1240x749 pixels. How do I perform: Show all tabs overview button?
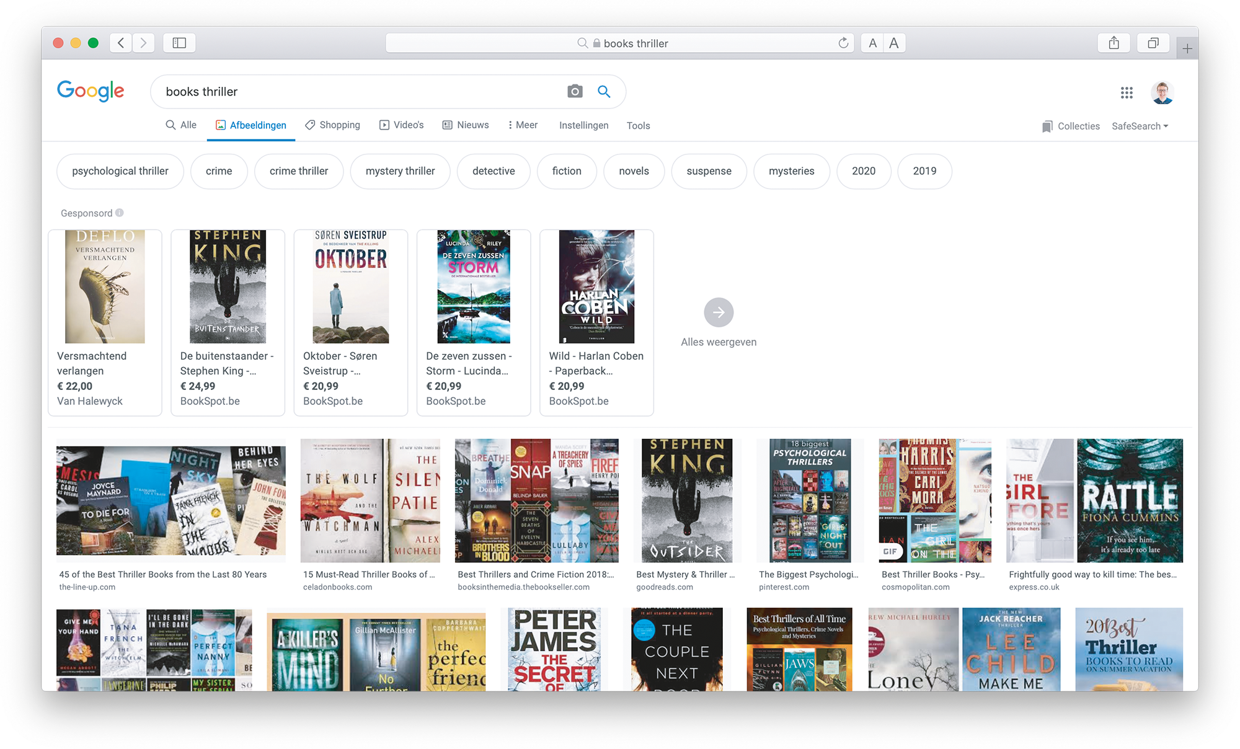click(1153, 43)
